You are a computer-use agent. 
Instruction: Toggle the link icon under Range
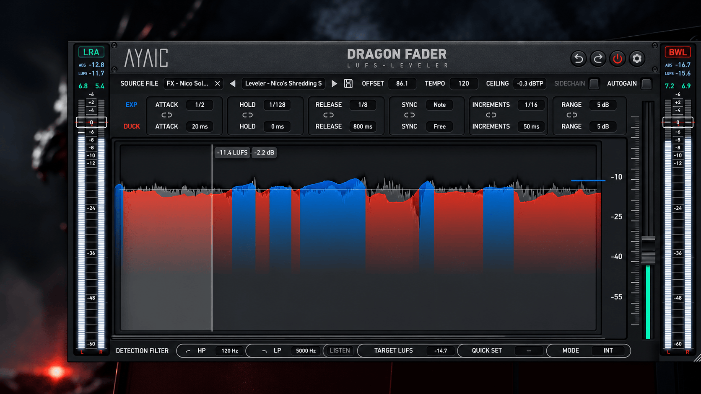pos(571,115)
